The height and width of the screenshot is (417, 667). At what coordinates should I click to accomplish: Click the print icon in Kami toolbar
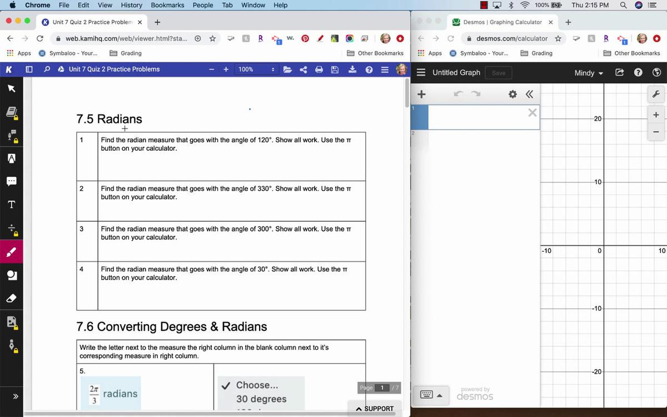(319, 69)
